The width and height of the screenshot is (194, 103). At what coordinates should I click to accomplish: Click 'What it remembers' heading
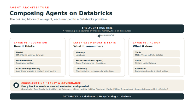pos(88,46)
